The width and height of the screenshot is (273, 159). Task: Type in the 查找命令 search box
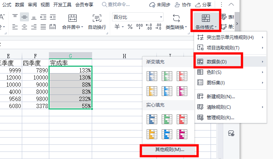(x=118, y=4)
